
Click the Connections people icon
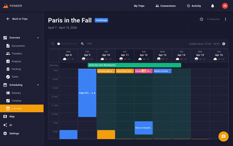(x=157, y=6)
